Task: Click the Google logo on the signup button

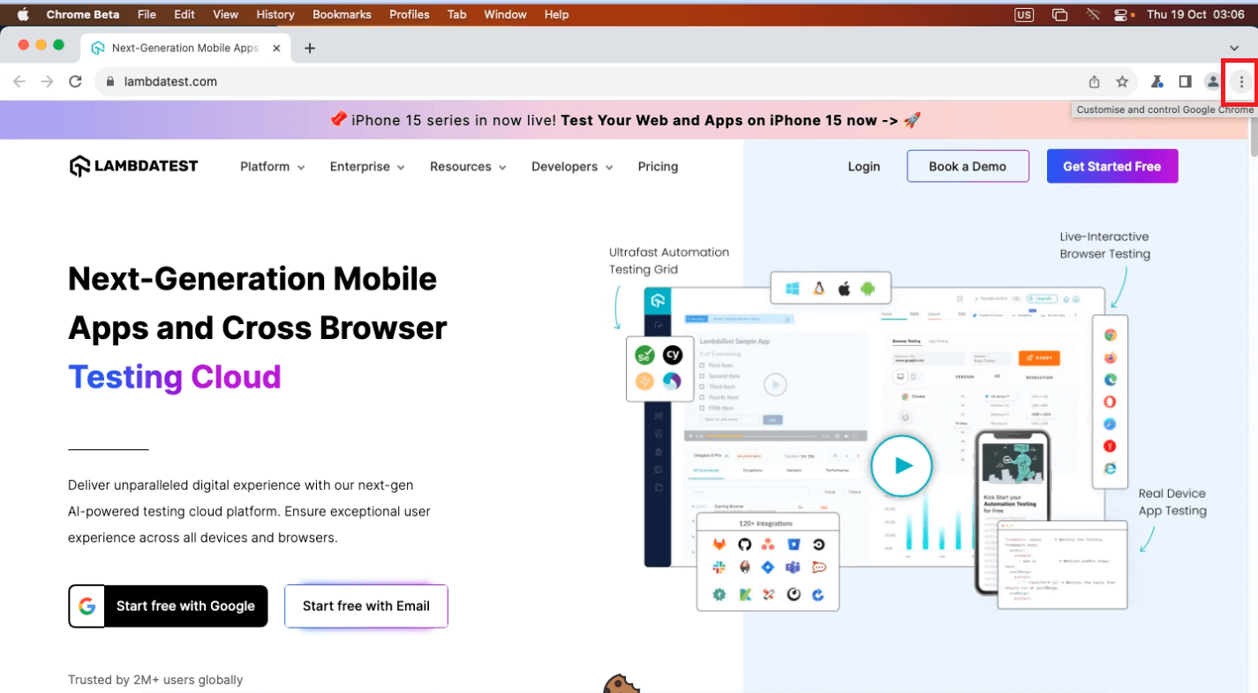Action: pyautogui.click(x=87, y=606)
